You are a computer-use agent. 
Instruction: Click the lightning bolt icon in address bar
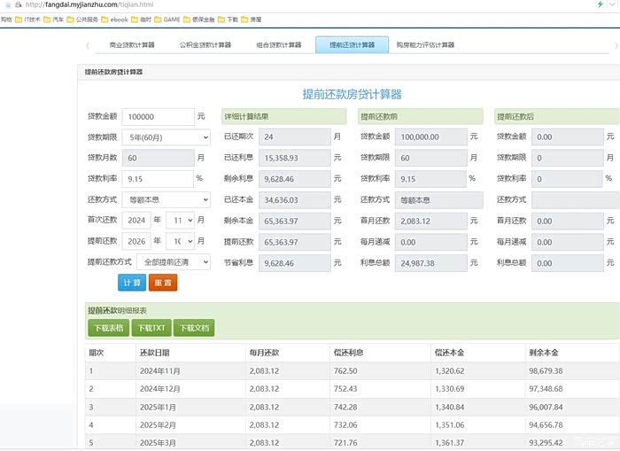[601, 5]
